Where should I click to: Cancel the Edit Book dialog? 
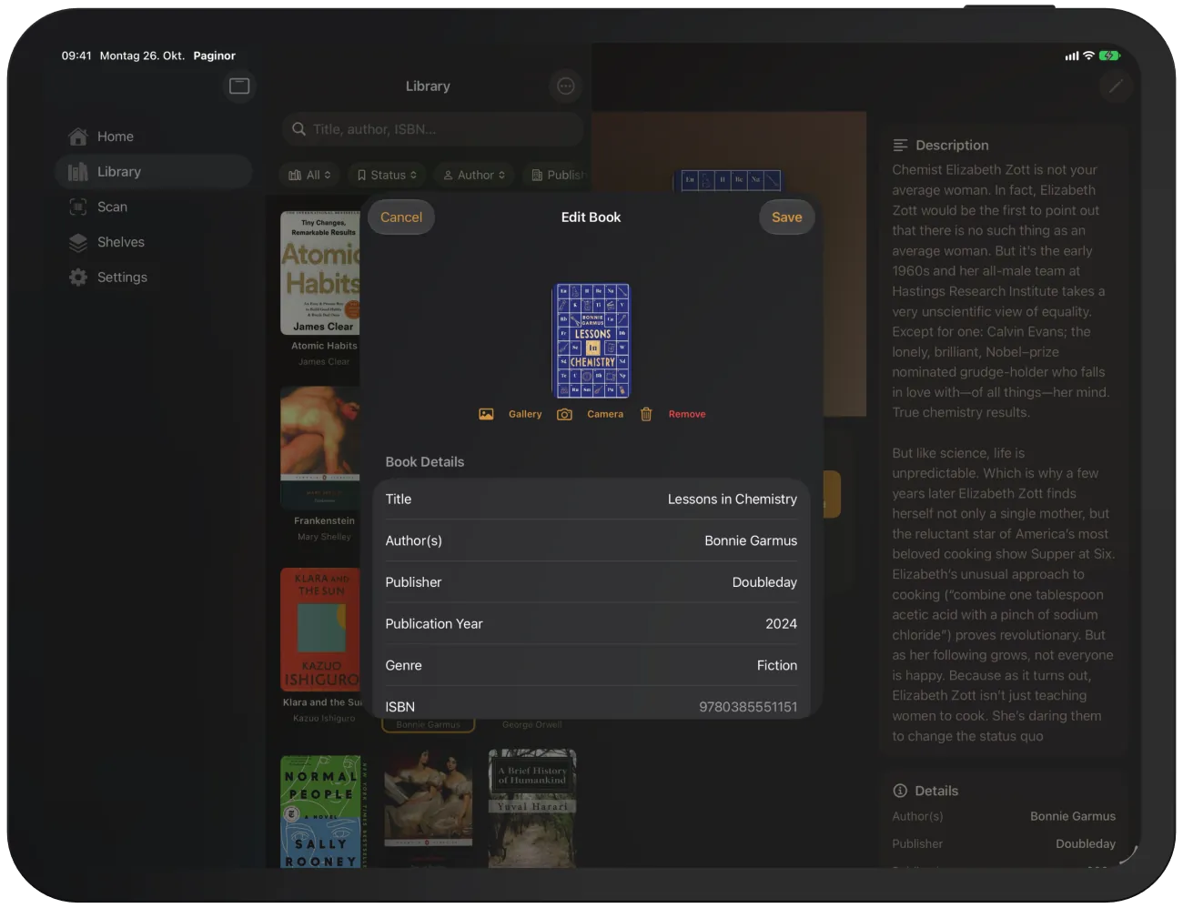[401, 217]
